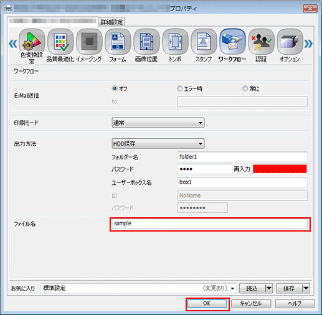
Task: Select the 品質最適化 quality optimization icon
Action: [60, 42]
